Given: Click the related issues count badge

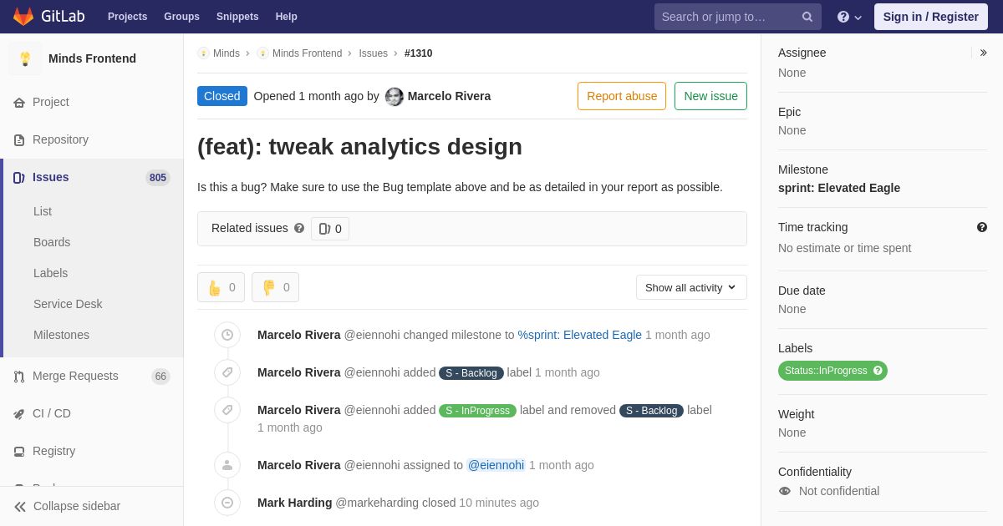Looking at the screenshot, I should [330, 229].
